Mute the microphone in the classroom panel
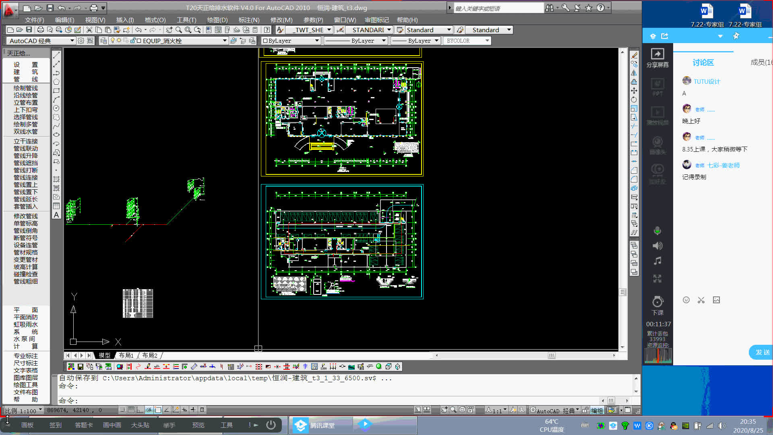The height and width of the screenshot is (435, 773). [657, 230]
